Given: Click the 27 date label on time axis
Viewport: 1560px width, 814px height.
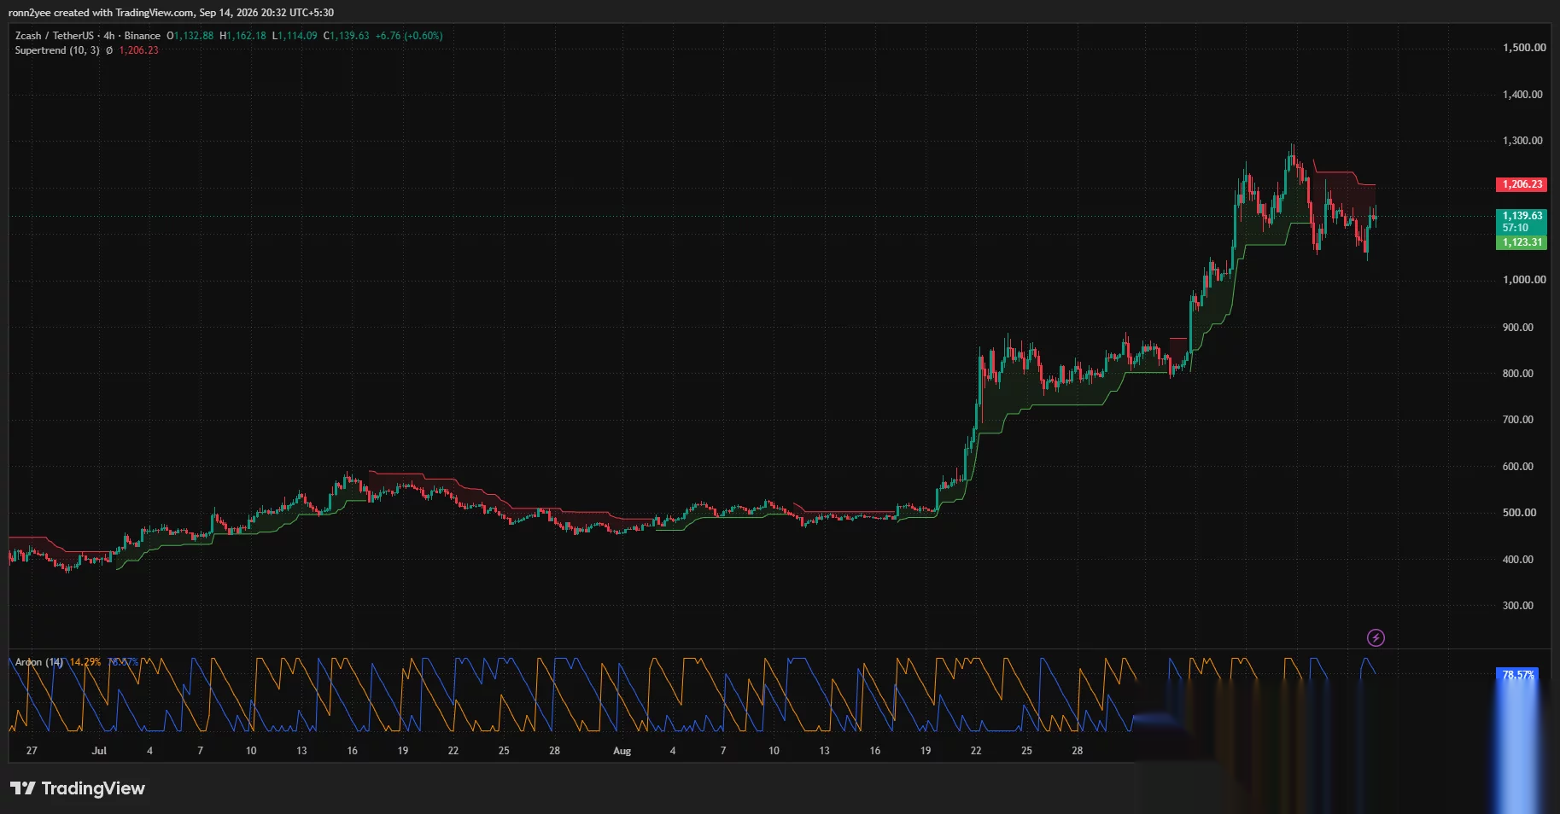Looking at the screenshot, I should [x=32, y=751].
